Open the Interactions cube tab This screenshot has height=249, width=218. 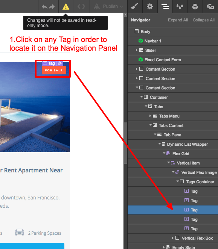coord(195,6)
